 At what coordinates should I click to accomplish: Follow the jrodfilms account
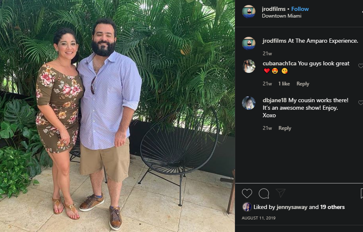(300, 9)
